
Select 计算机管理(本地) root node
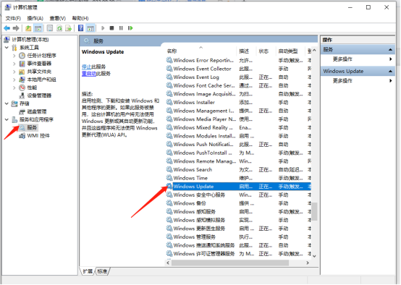pos(30,39)
